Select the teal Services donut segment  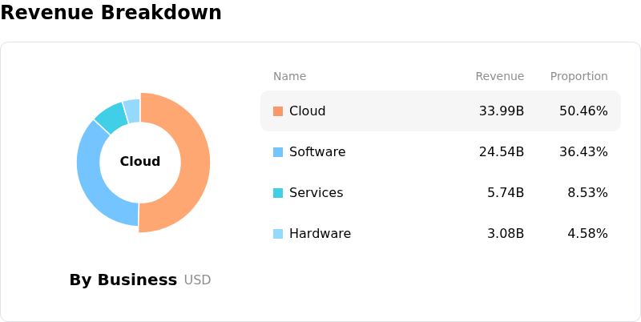111,118
